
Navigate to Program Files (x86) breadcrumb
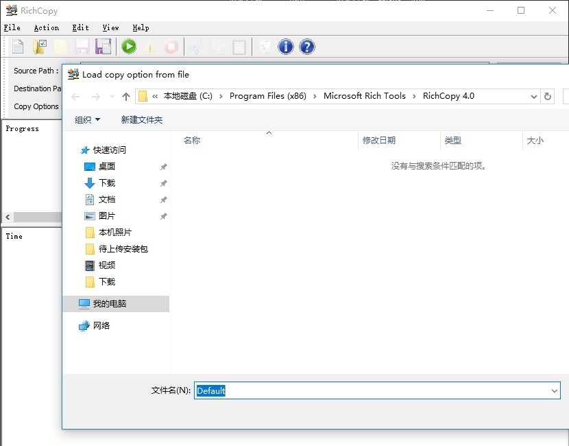(268, 96)
